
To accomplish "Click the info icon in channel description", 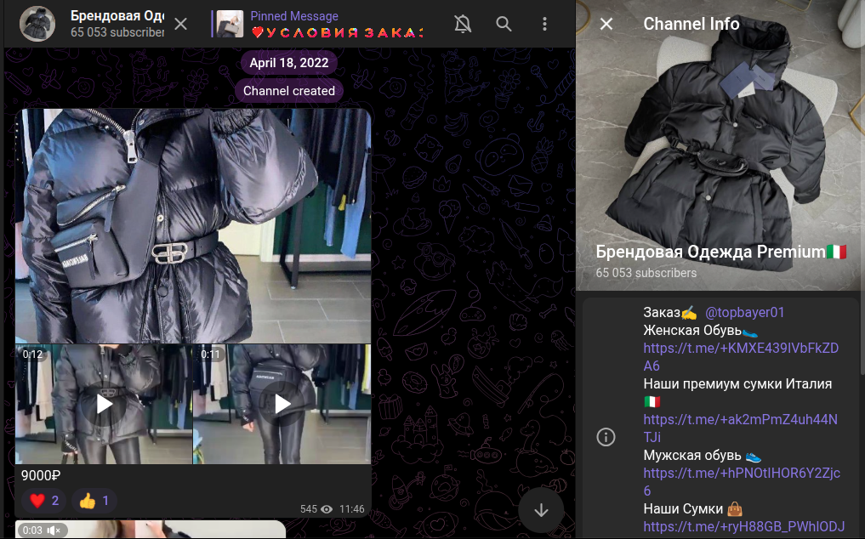I will point(606,437).
